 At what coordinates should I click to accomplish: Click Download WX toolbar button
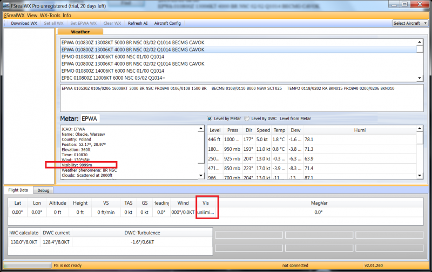pyautogui.click(x=24, y=23)
